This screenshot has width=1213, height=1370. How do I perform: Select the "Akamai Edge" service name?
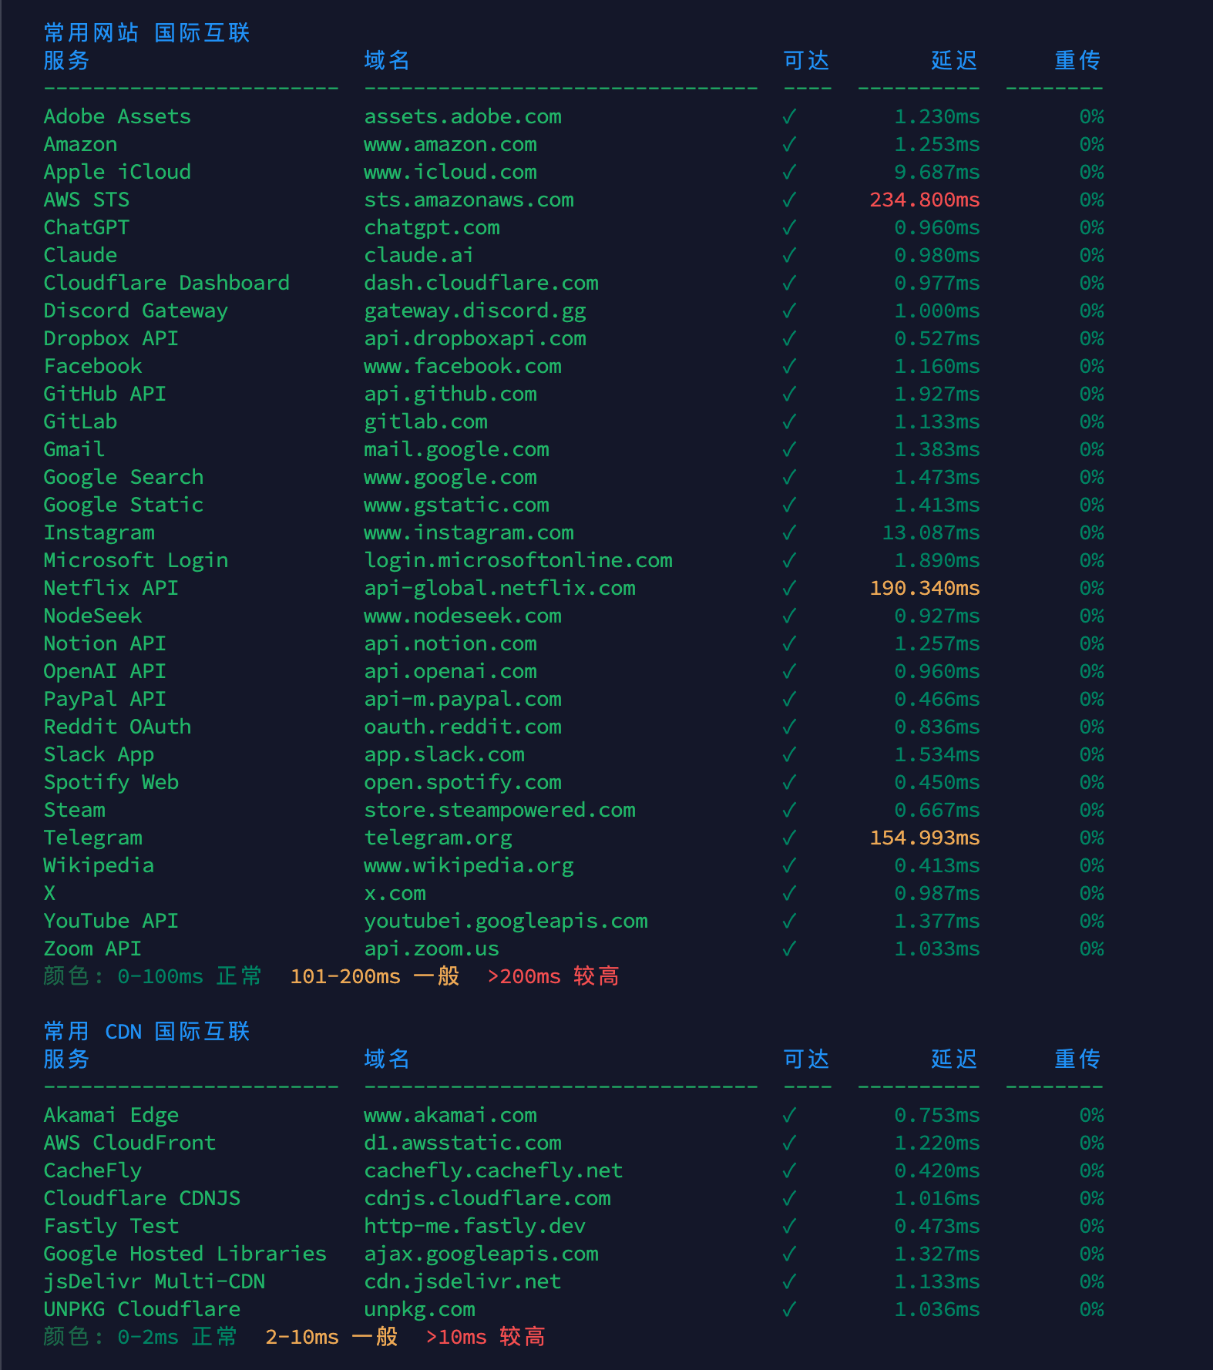111,1115
